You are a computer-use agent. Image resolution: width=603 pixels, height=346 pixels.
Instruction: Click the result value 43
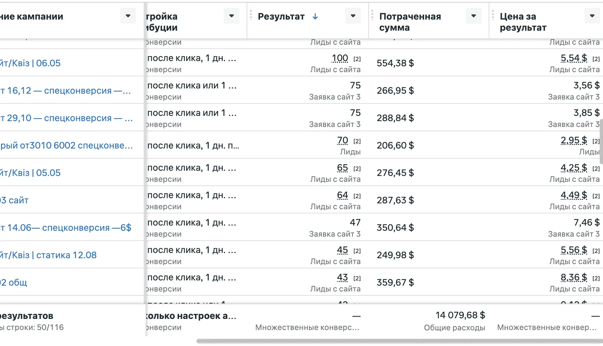point(343,278)
